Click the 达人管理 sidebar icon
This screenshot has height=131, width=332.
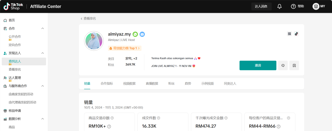[x=5, y=78]
